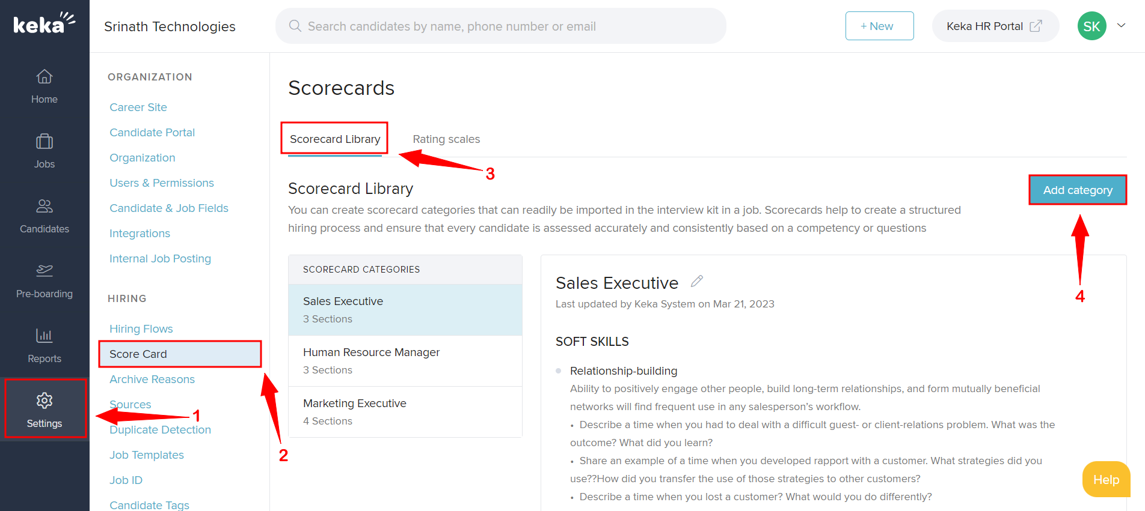1145x511 pixels.
Task: Open the Pre-boarding icon
Action: [45, 271]
